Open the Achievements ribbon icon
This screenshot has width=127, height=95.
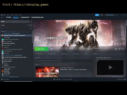88,49
